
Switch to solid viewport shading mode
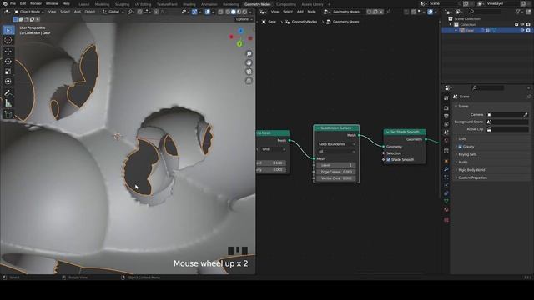234,12
